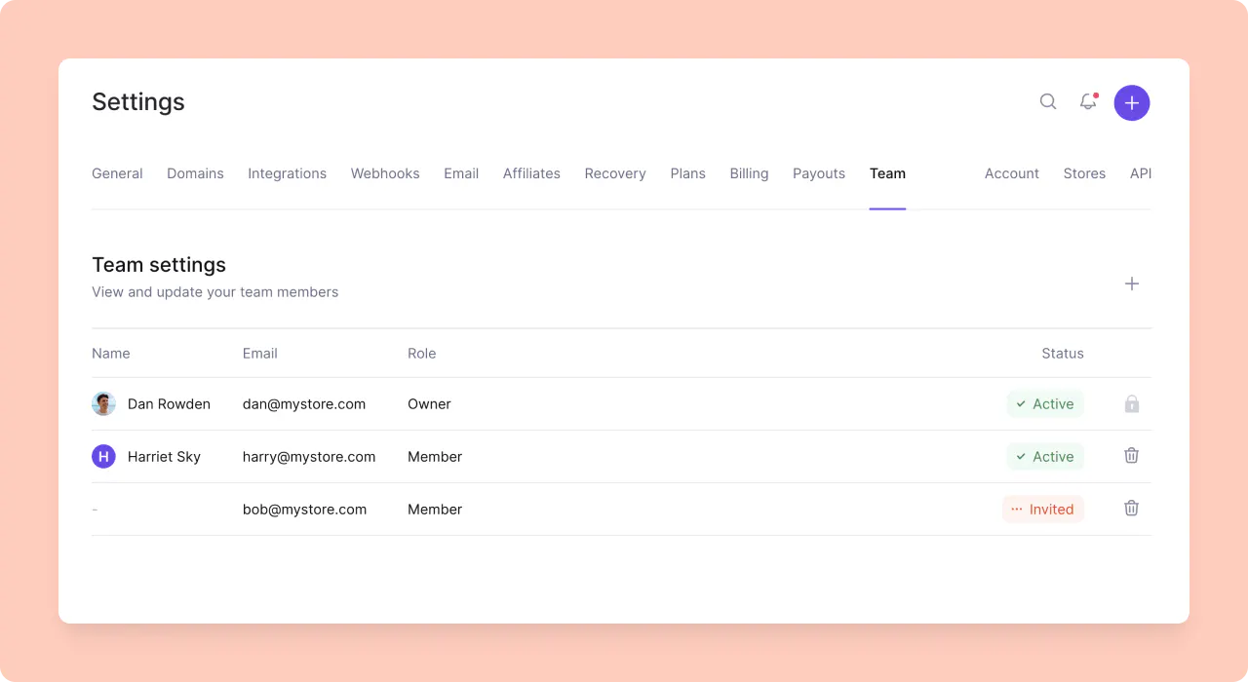Open the Domains tab

(x=195, y=173)
